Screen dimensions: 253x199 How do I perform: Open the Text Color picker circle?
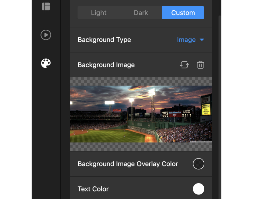pyautogui.click(x=199, y=189)
